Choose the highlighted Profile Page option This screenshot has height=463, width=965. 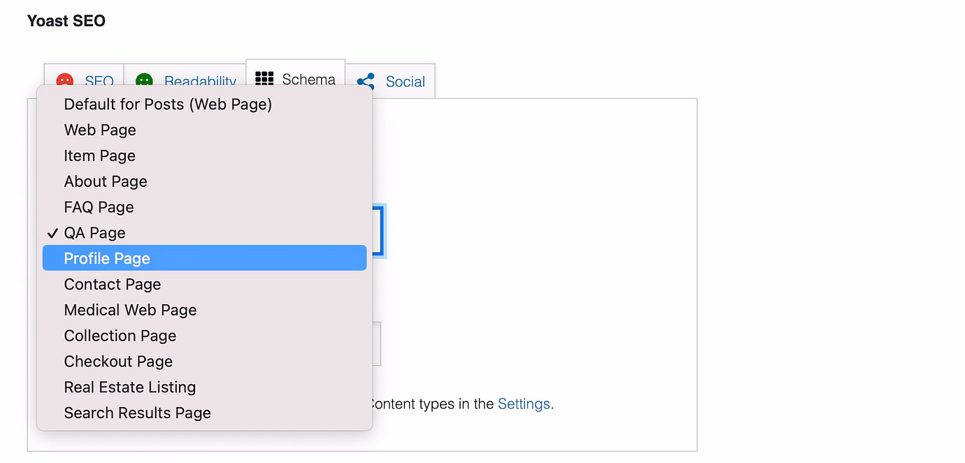pos(106,258)
